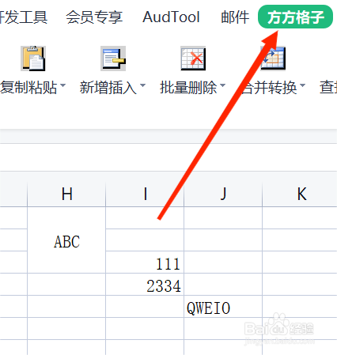Click the 复制粘贴 clipboard icon
This screenshot has height=355, width=337.
(x=33, y=59)
